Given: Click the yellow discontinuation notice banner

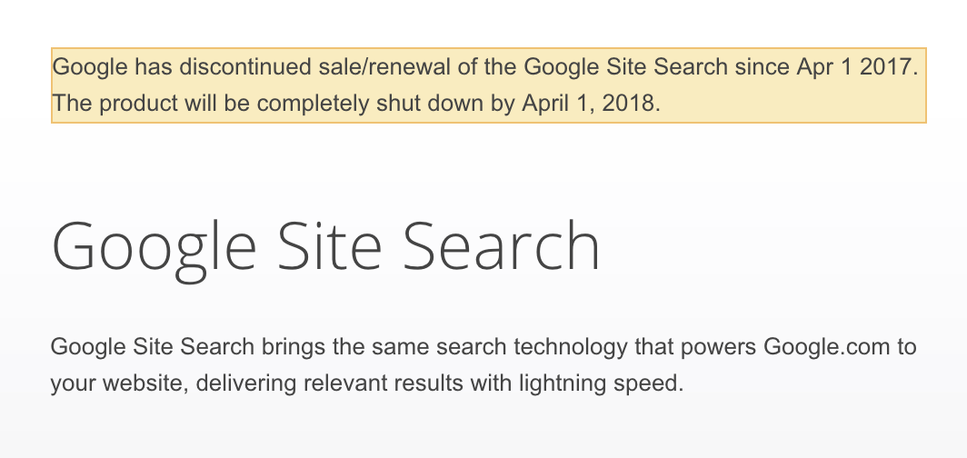Looking at the screenshot, I should 488,85.
